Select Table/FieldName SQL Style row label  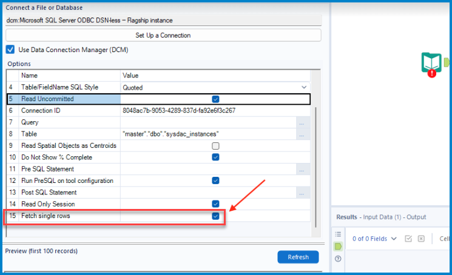click(59, 87)
